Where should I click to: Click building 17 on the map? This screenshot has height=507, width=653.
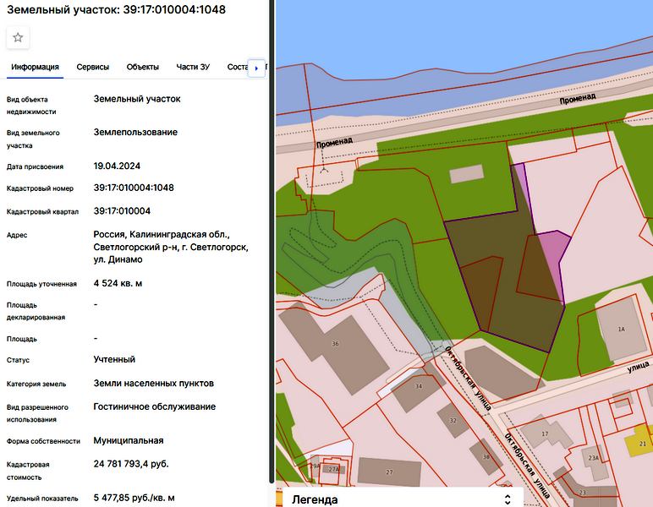click(545, 434)
